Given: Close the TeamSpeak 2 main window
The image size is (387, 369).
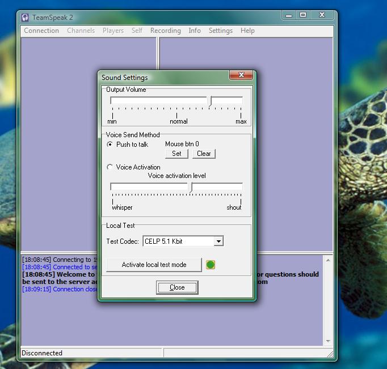Looking at the screenshot, I should pos(322,15).
